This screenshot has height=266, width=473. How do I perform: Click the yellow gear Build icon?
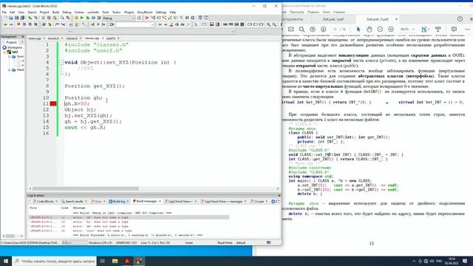click(76, 18)
